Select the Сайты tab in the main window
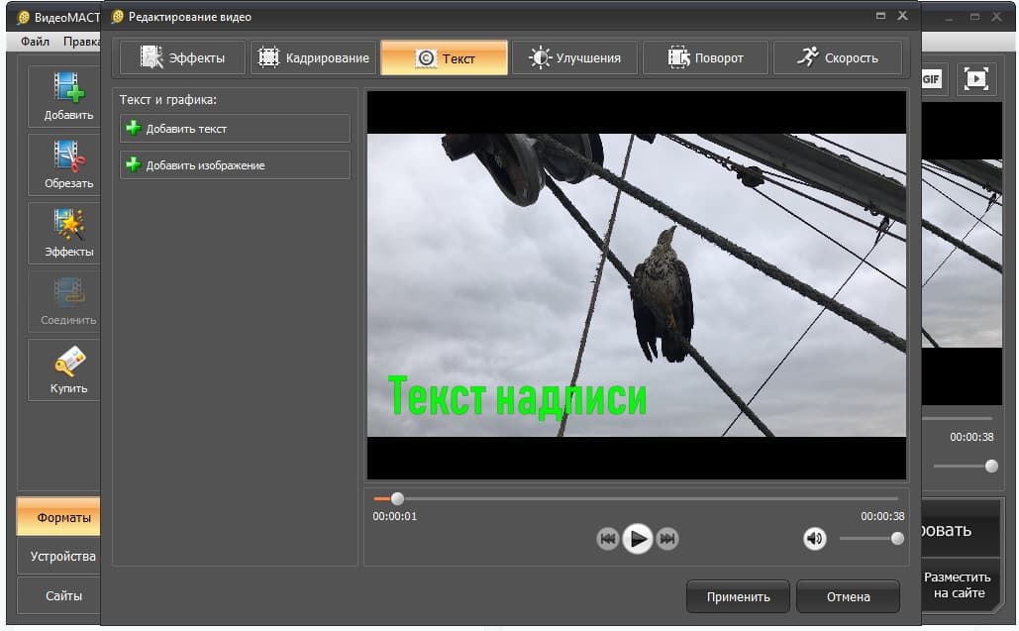The height and width of the screenshot is (631, 1019). (x=58, y=595)
